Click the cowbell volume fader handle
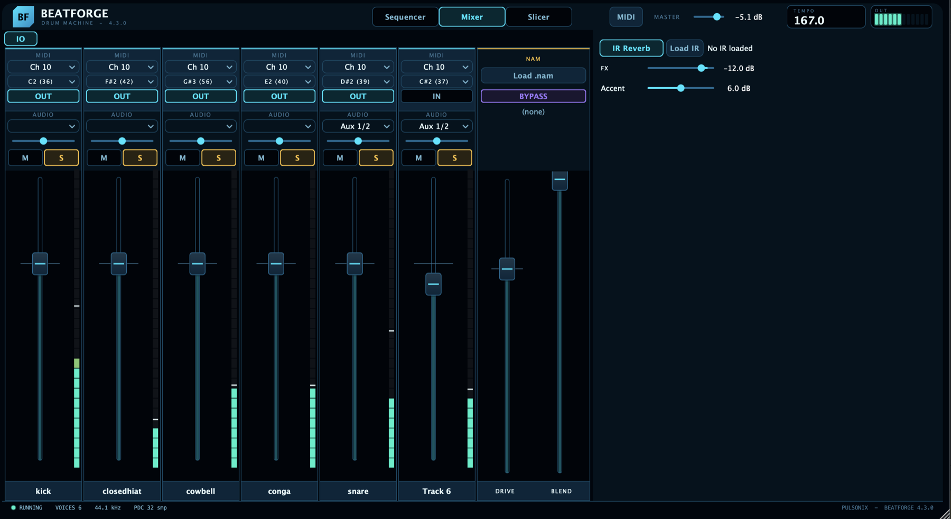The height and width of the screenshot is (519, 951). click(x=198, y=263)
